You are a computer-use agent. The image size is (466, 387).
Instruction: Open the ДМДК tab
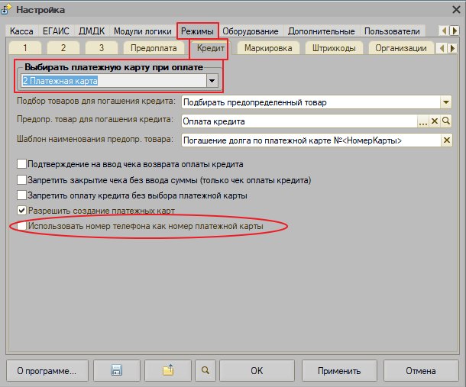[x=92, y=31]
